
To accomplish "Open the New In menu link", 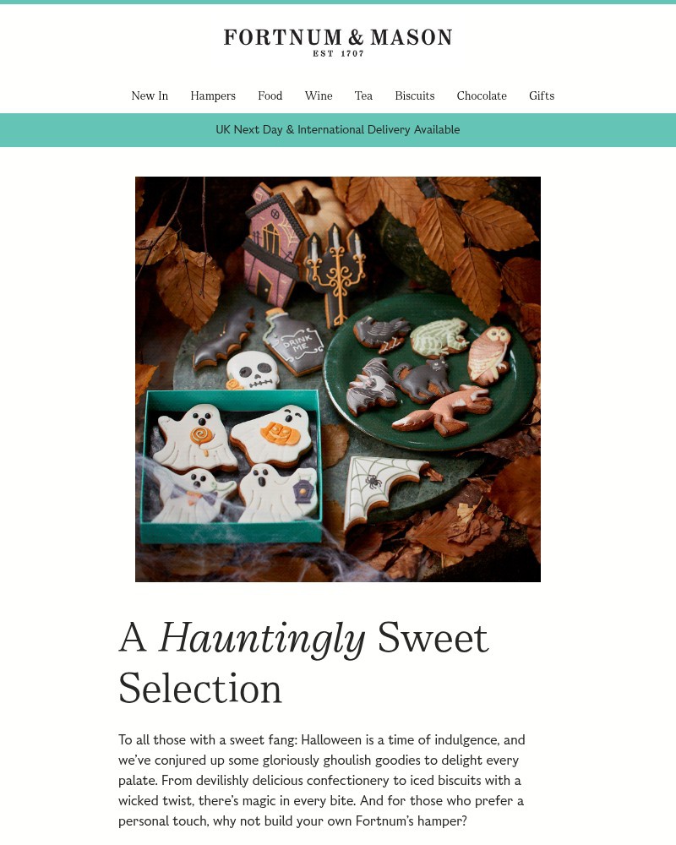I will click(150, 96).
